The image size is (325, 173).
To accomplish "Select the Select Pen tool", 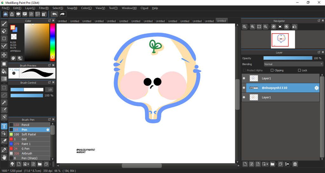I will [4, 109].
